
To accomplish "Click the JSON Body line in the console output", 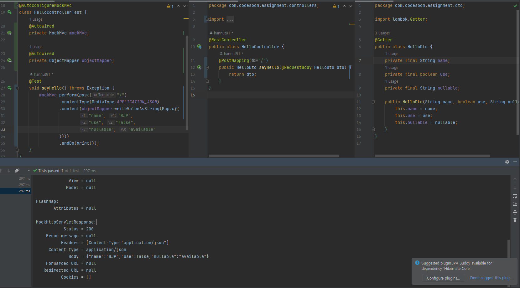I will pyautogui.click(x=138, y=257).
